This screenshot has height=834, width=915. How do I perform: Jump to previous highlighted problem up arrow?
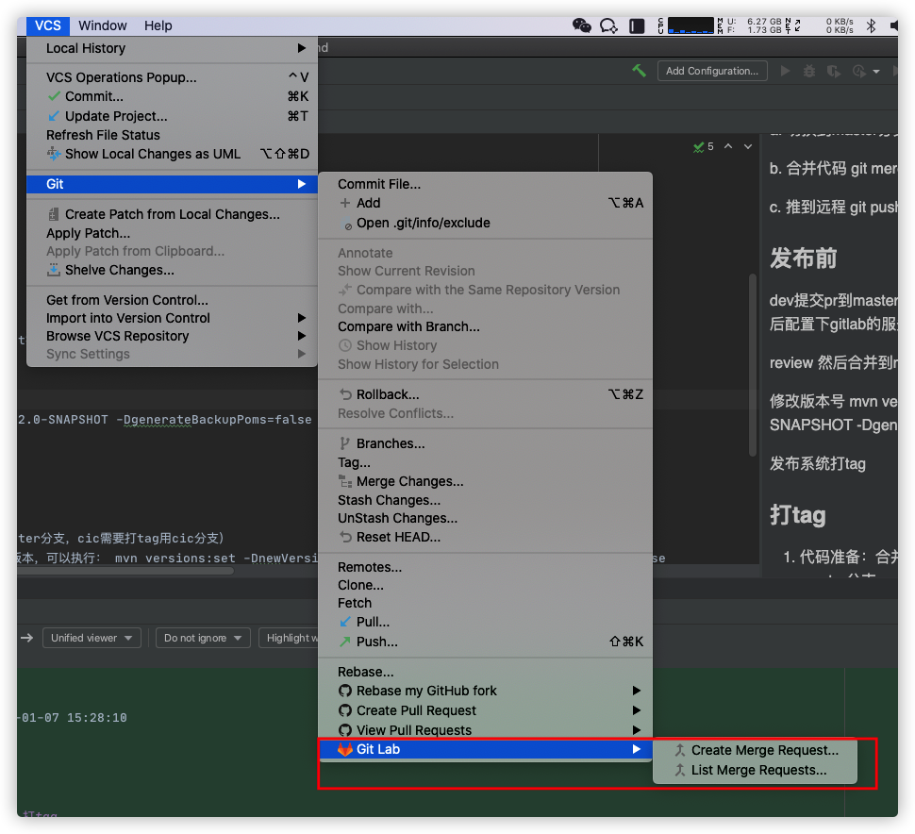[730, 147]
